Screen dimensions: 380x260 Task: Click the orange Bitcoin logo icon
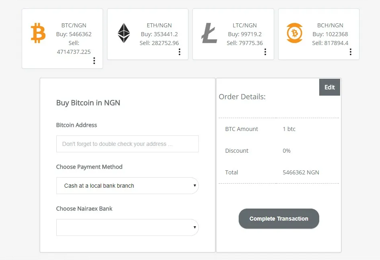[38, 33]
